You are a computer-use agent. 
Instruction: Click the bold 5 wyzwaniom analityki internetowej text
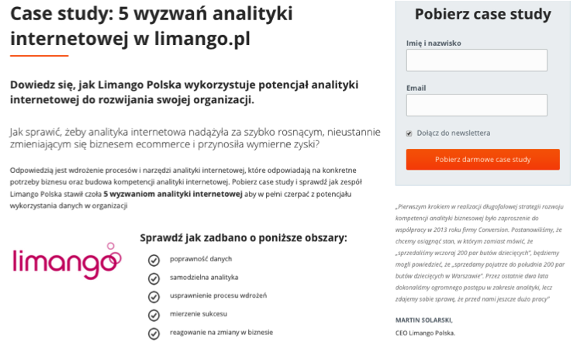click(x=173, y=194)
